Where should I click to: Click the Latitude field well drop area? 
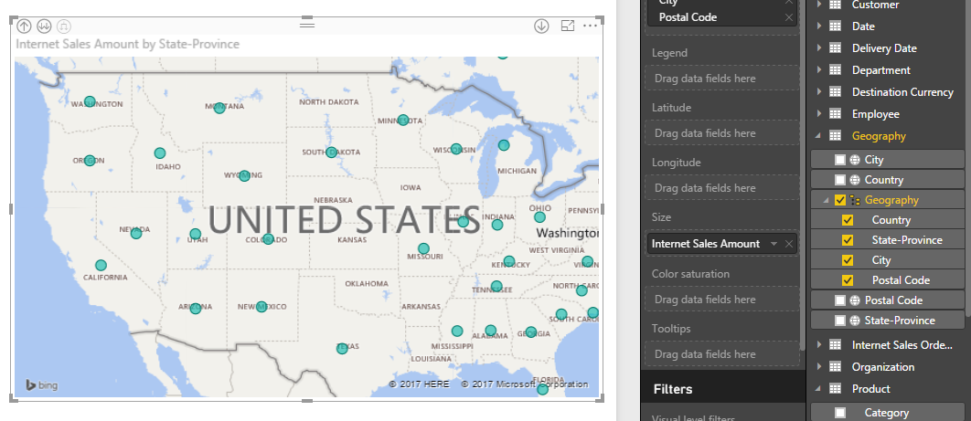point(722,133)
